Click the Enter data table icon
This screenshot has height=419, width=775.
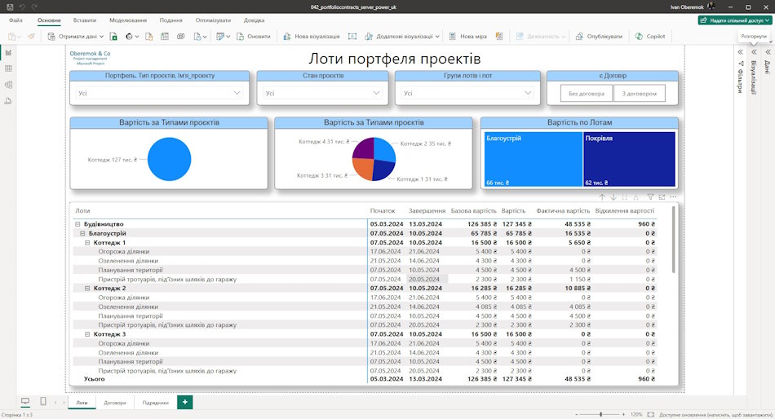pyautogui.click(x=165, y=37)
